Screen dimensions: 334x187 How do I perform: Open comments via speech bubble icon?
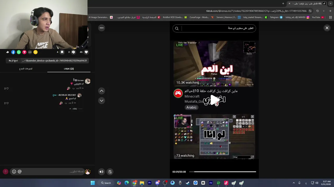[73, 52]
